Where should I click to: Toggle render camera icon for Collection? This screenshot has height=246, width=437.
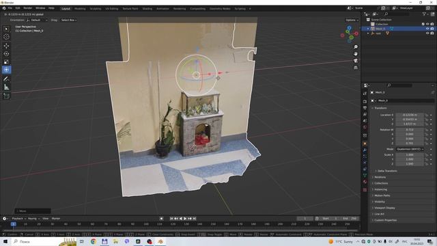432,25
